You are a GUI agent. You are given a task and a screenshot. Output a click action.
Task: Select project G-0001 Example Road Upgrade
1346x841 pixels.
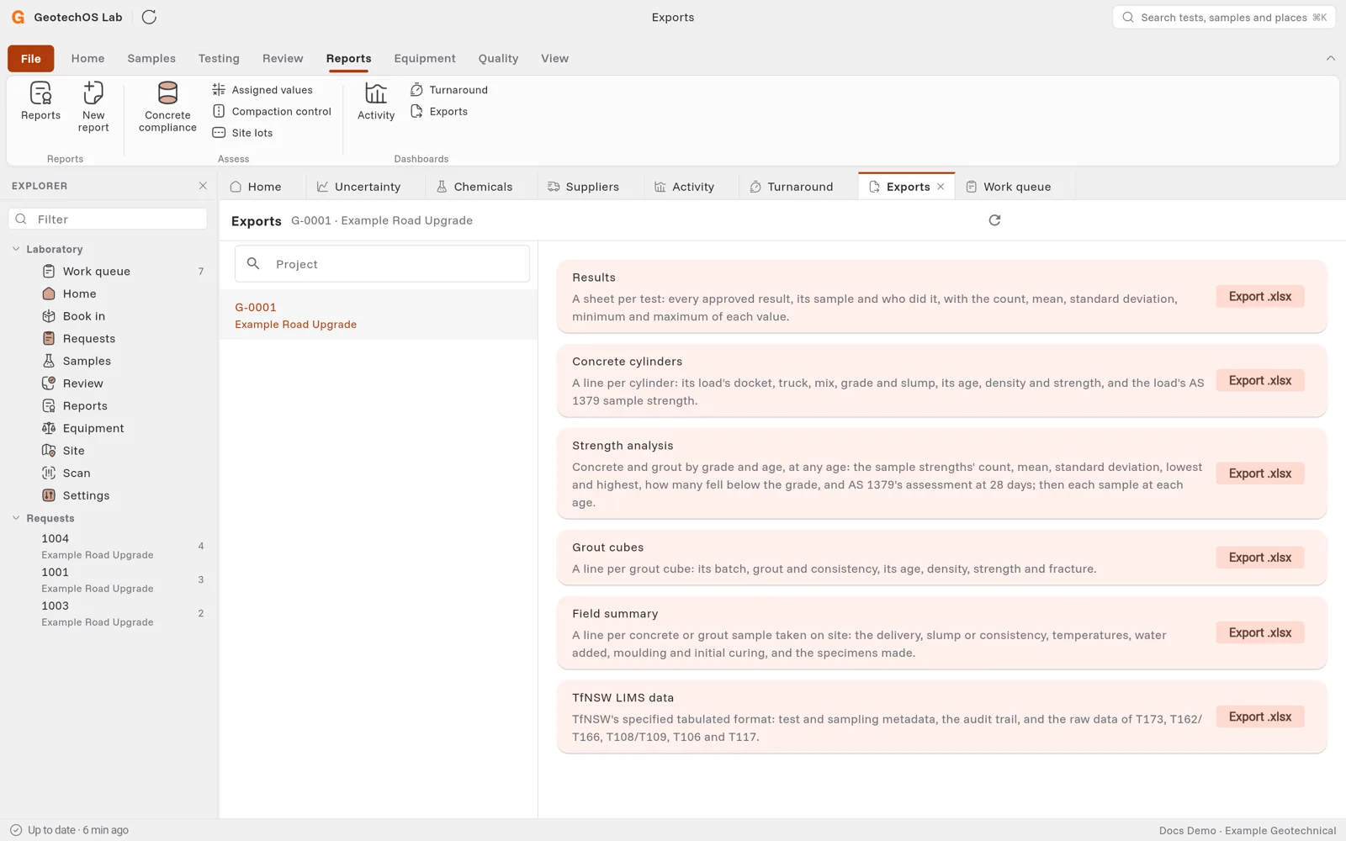[x=379, y=315]
